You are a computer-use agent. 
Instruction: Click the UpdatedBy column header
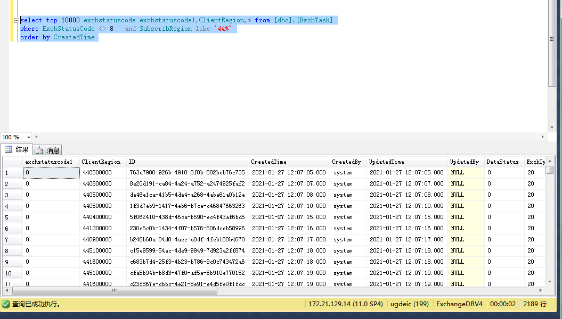466,162
